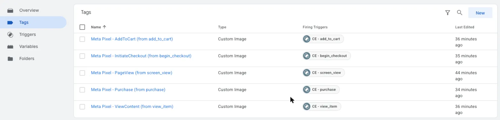
Task: Click Custom Image type in InitiateCheckout row
Action: 232,56
